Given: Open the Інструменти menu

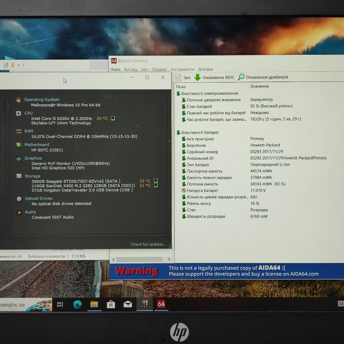Looking at the screenshot, I should coord(182,69).
